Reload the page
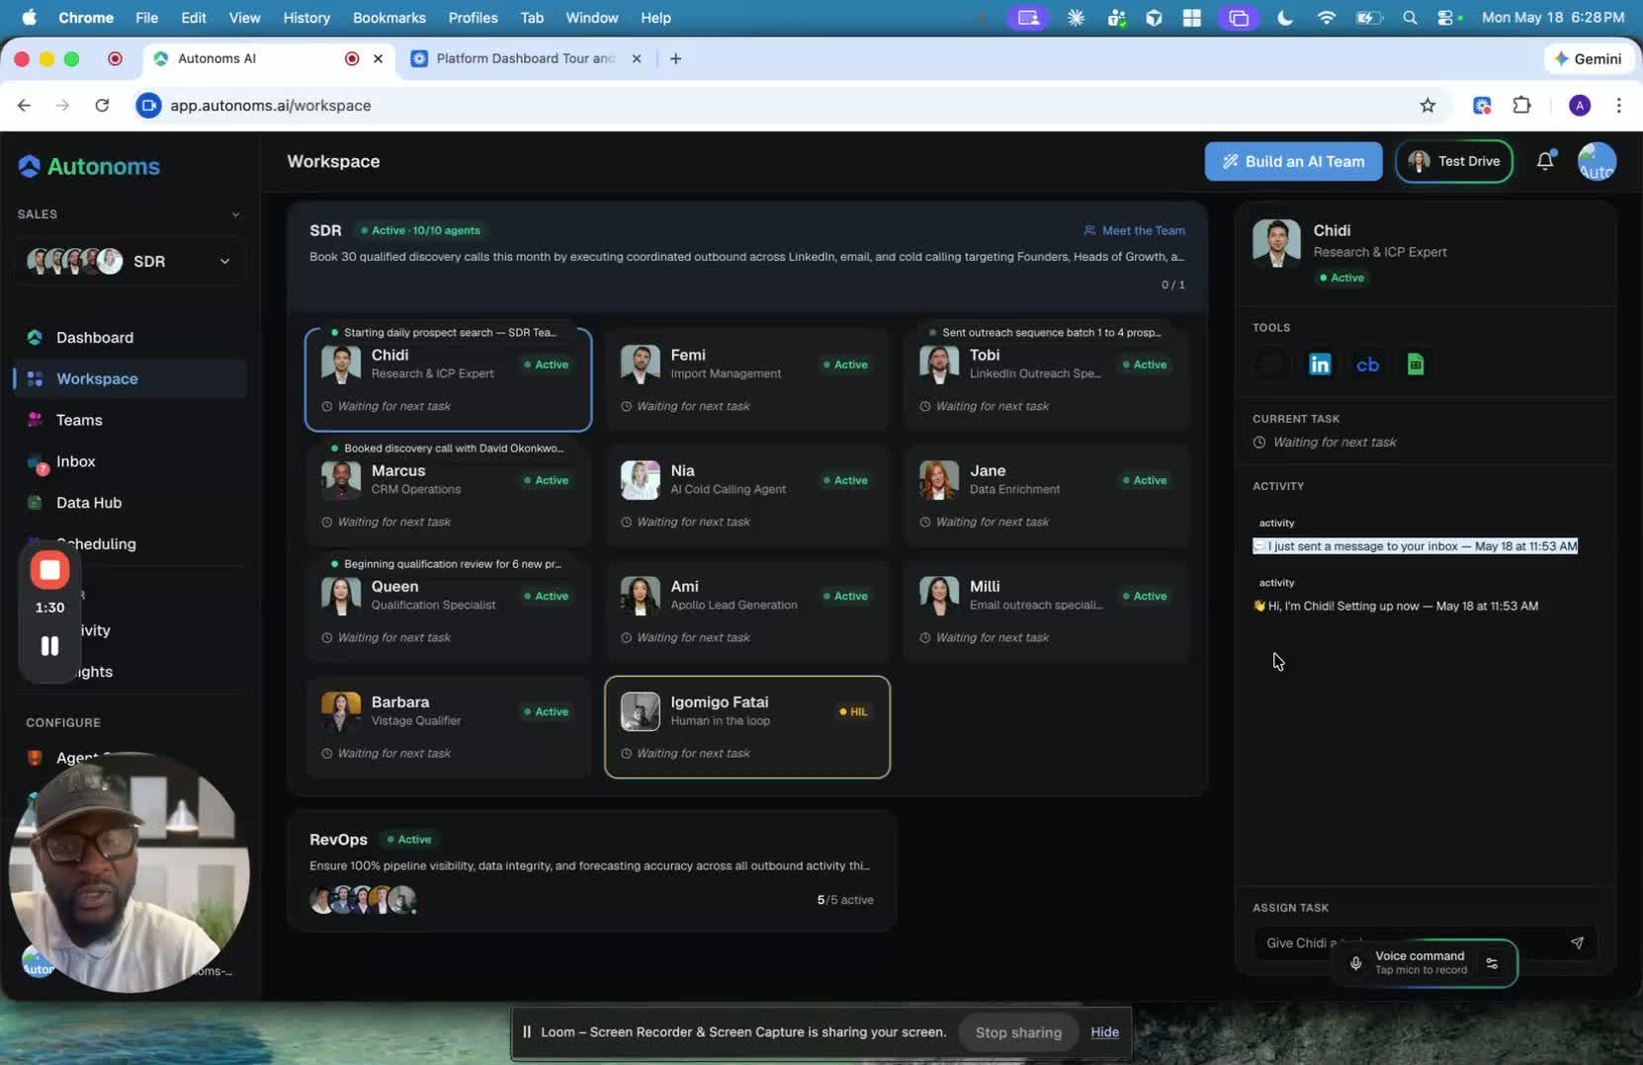 point(102,106)
